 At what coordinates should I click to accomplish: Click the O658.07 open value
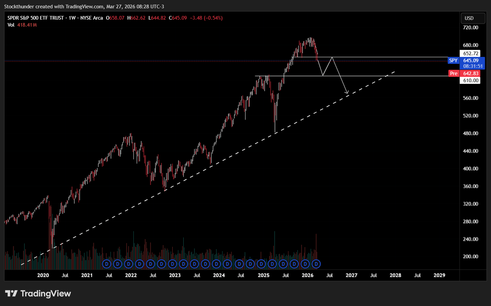click(116, 18)
